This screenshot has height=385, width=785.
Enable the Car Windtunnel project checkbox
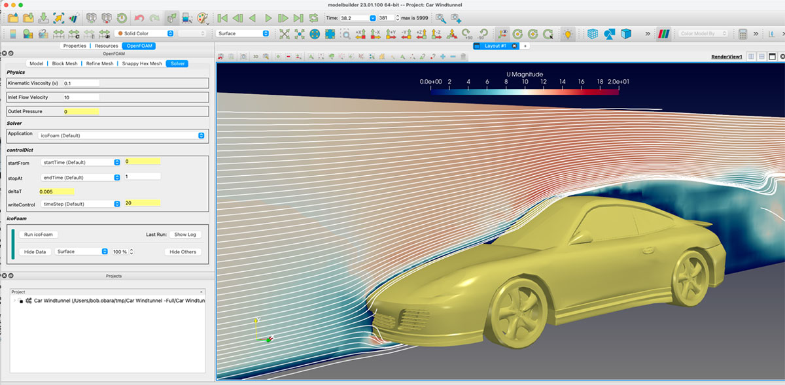point(20,301)
